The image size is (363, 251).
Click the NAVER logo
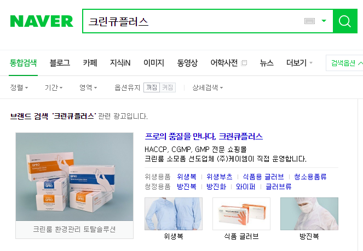[42, 21]
